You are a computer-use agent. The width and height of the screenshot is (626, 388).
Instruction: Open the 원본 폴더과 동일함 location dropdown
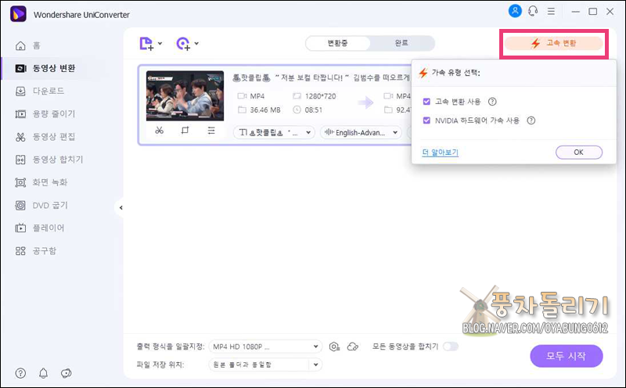tap(265, 365)
